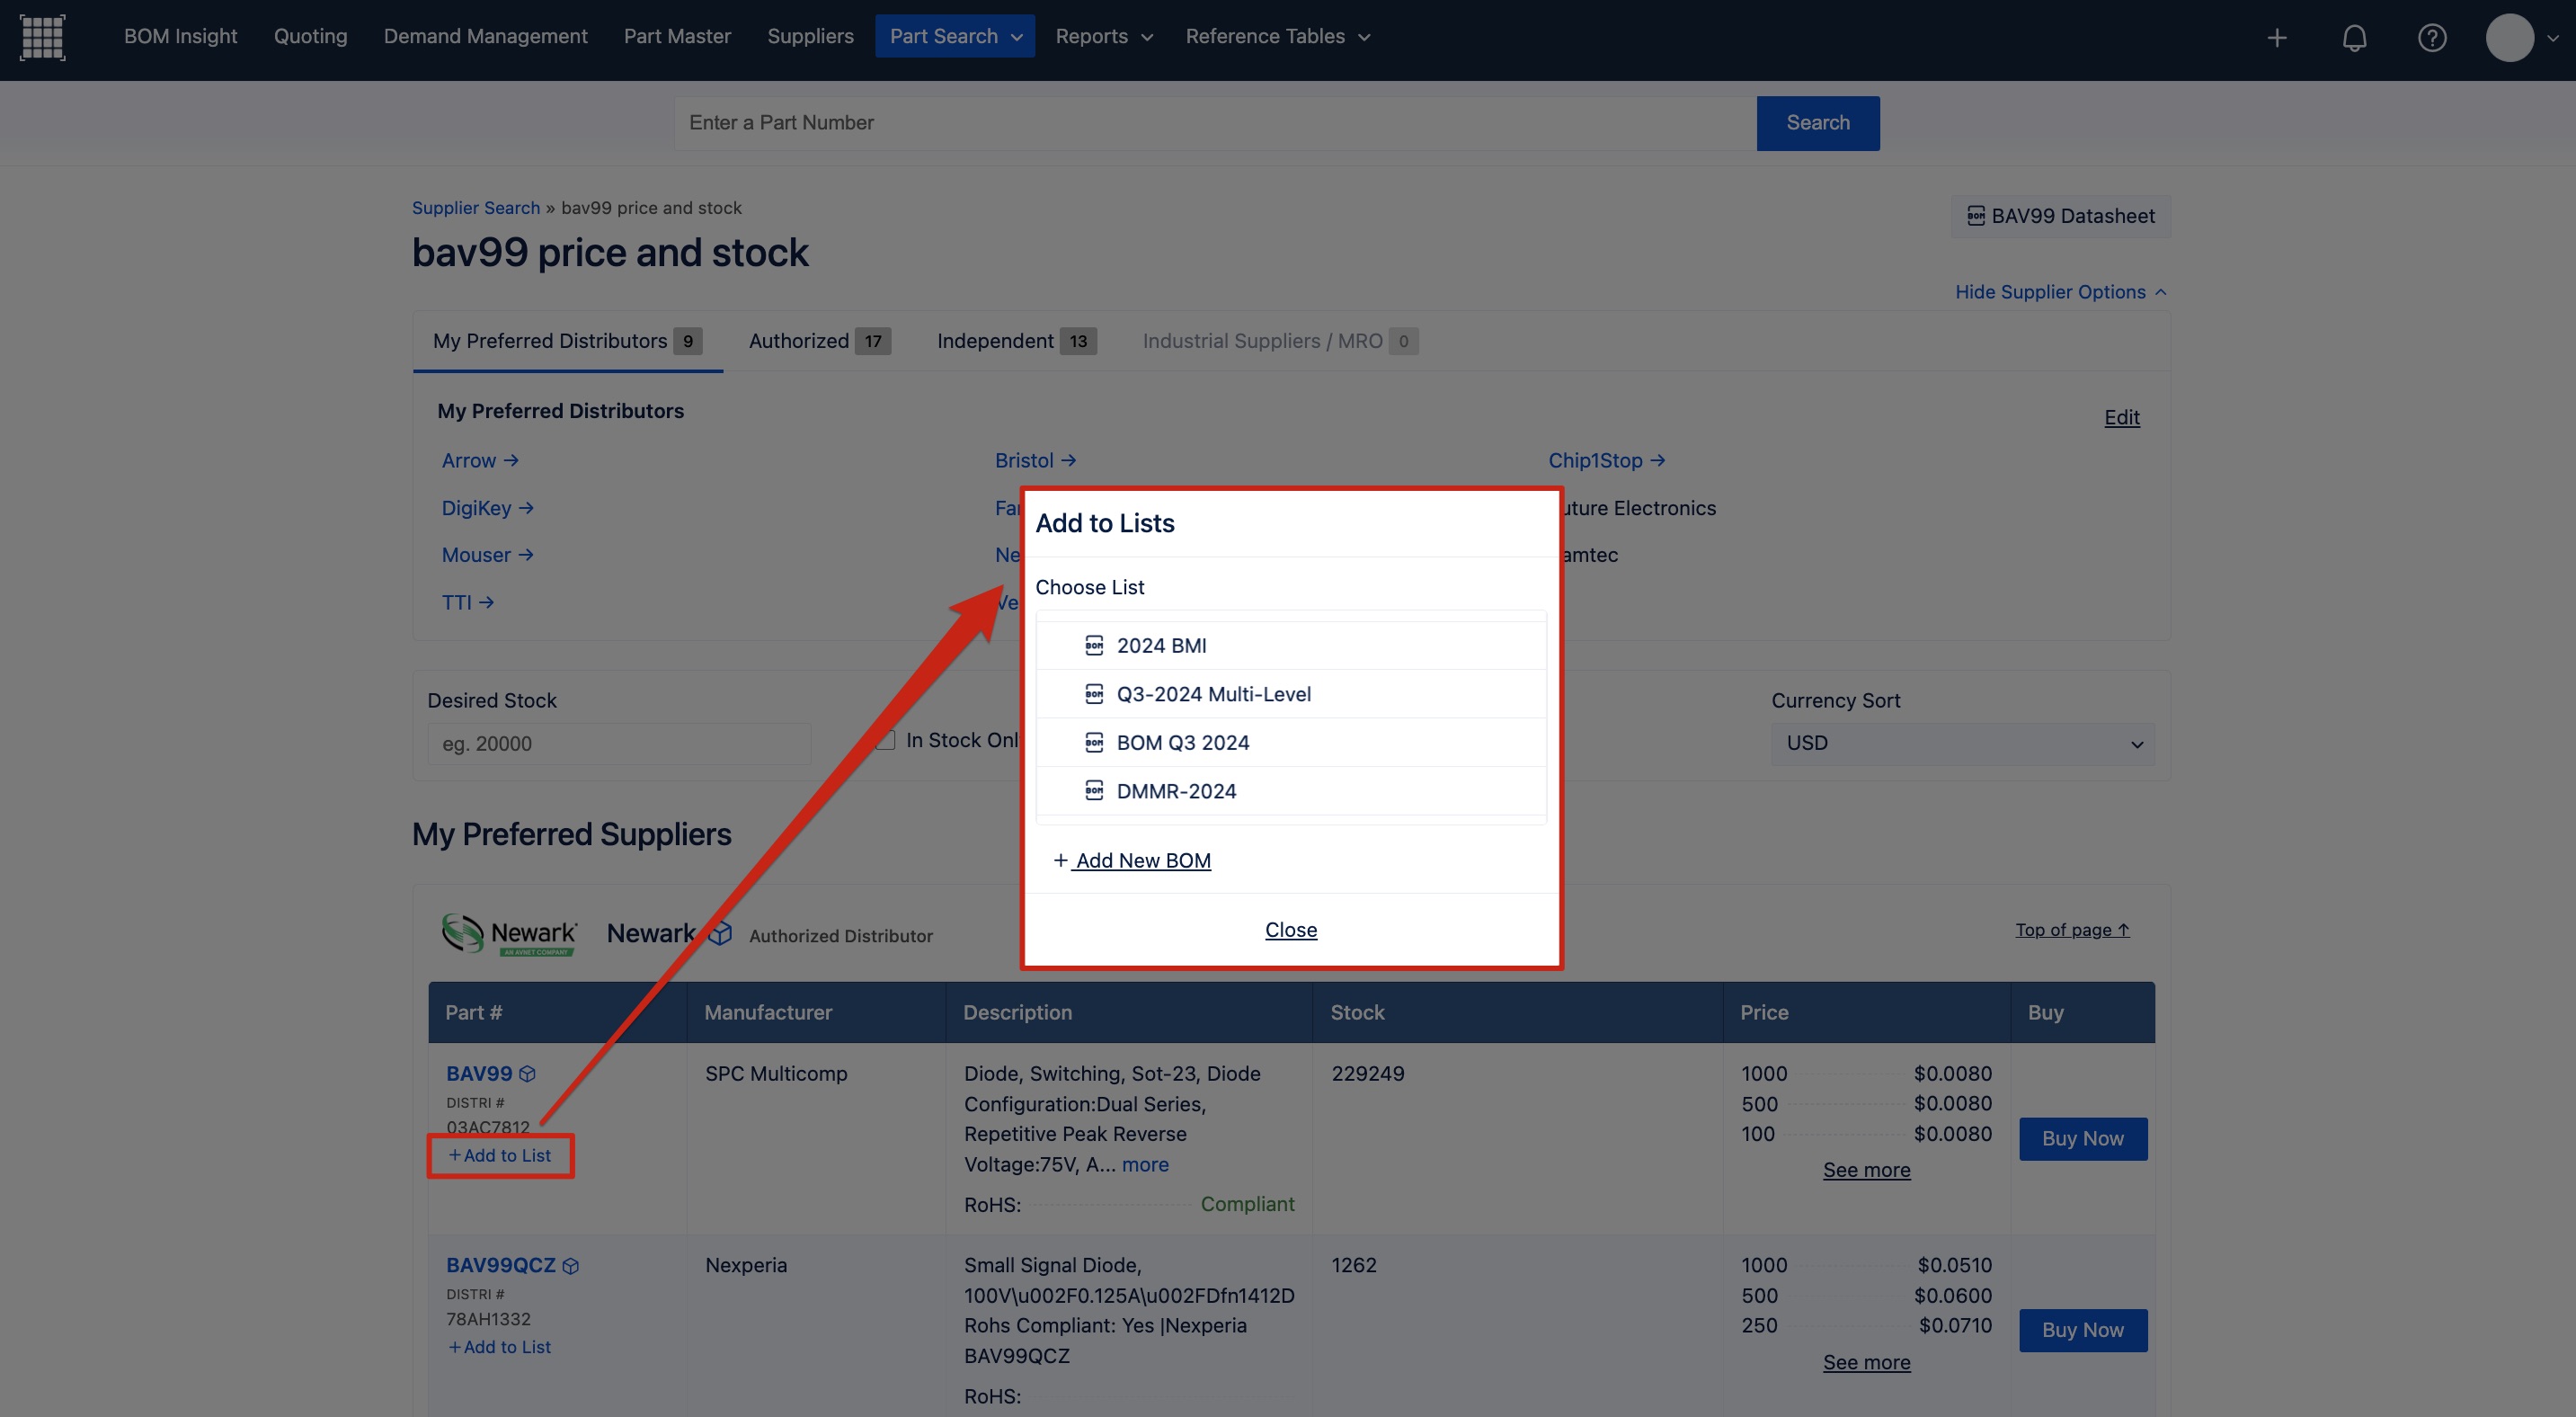Switch to My Preferred Distributors tab
2576x1417 pixels.
point(567,341)
